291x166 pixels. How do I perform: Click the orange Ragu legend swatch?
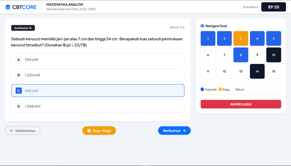pyautogui.click(x=220, y=90)
